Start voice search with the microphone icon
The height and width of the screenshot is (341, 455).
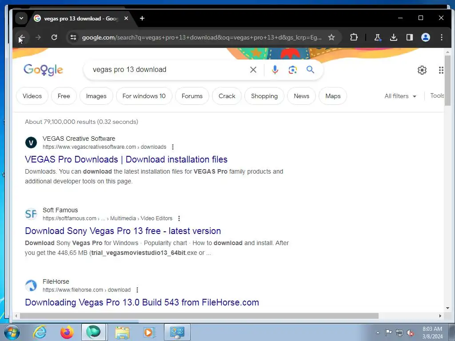click(x=275, y=70)
